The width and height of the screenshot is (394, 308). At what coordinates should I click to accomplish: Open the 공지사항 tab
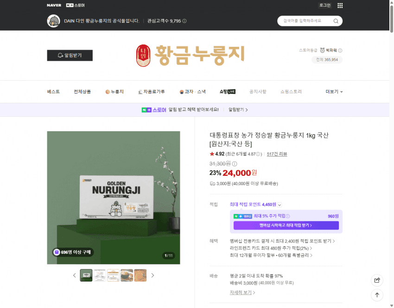pos(258,92)
